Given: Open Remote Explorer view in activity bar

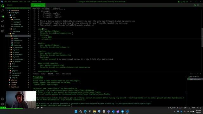Looking at the screenshot, I should tap(3, 26).
